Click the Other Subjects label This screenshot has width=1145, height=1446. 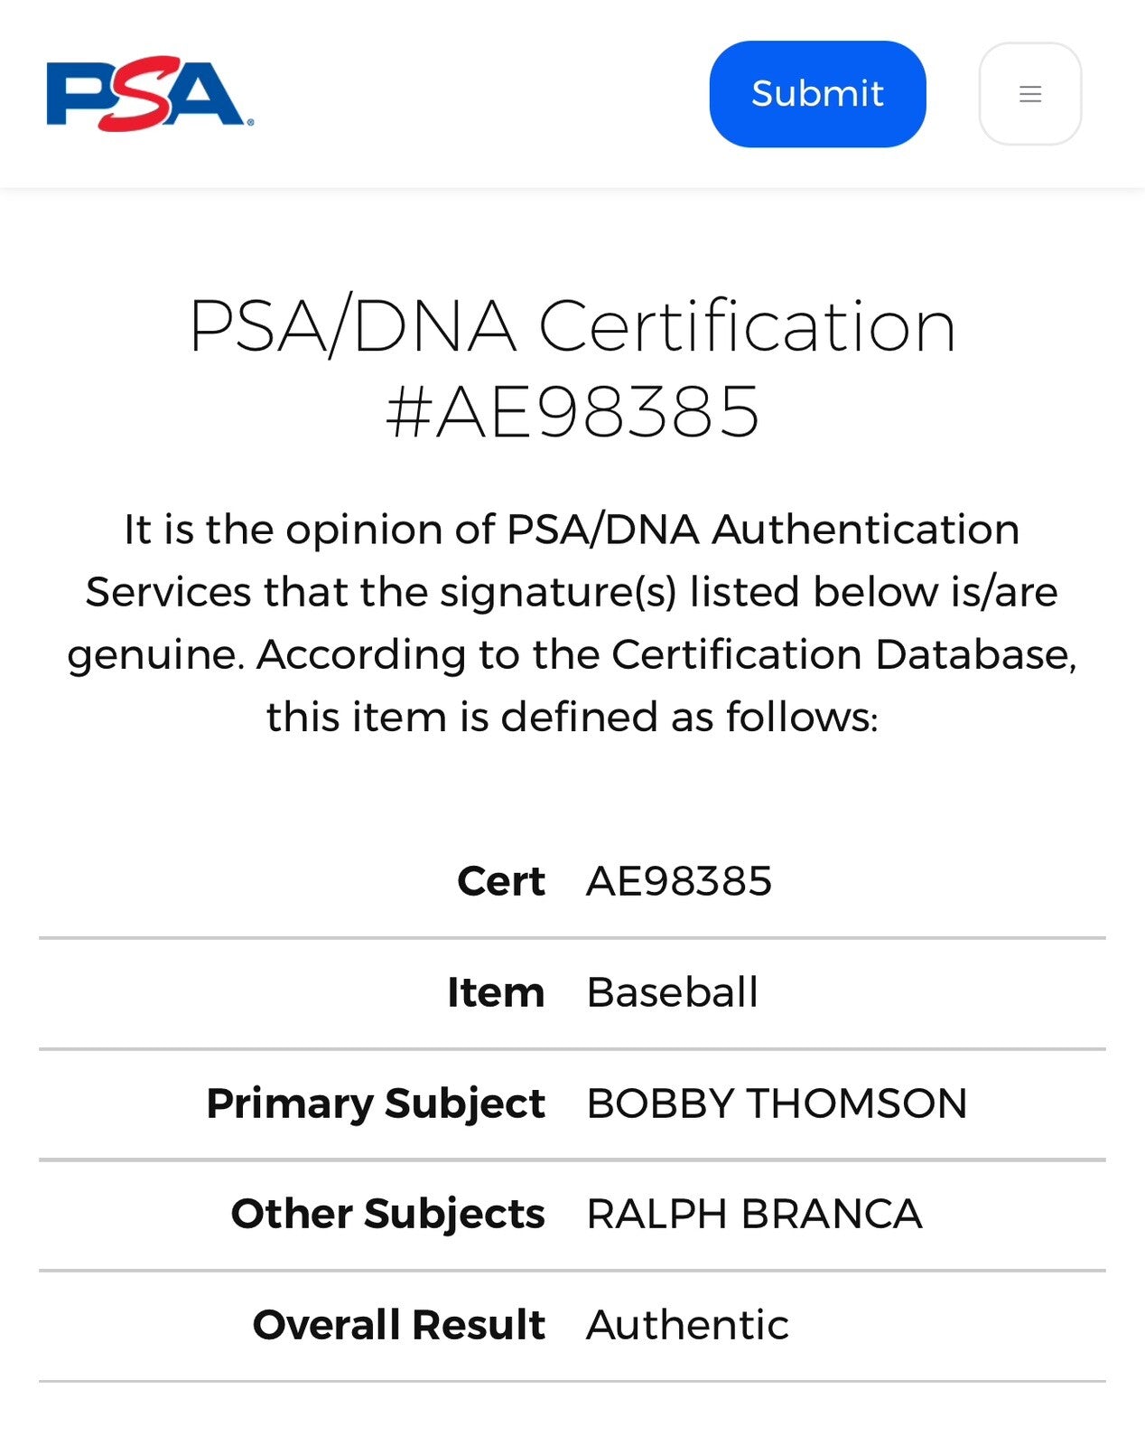coord(387,1214)
